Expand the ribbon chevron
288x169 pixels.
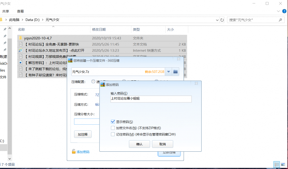[x=278, y=11]
